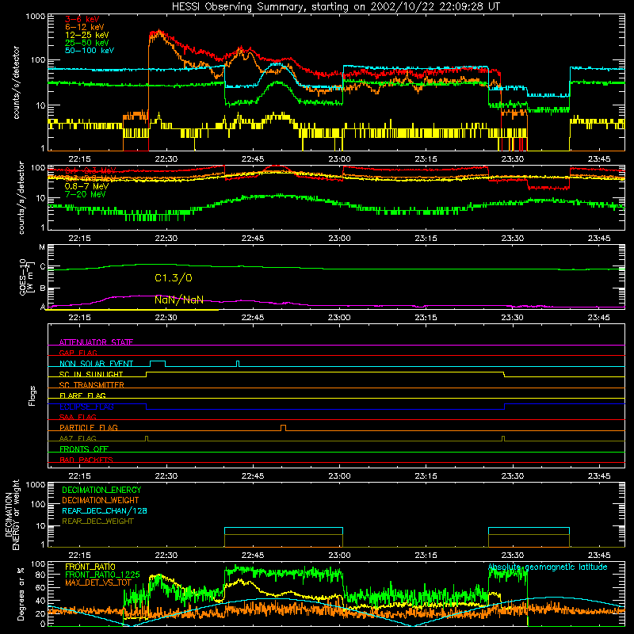The image size is (634, 634).
Task: Select the BAD_PACKETS flag label
Action: tap(86, 460)
